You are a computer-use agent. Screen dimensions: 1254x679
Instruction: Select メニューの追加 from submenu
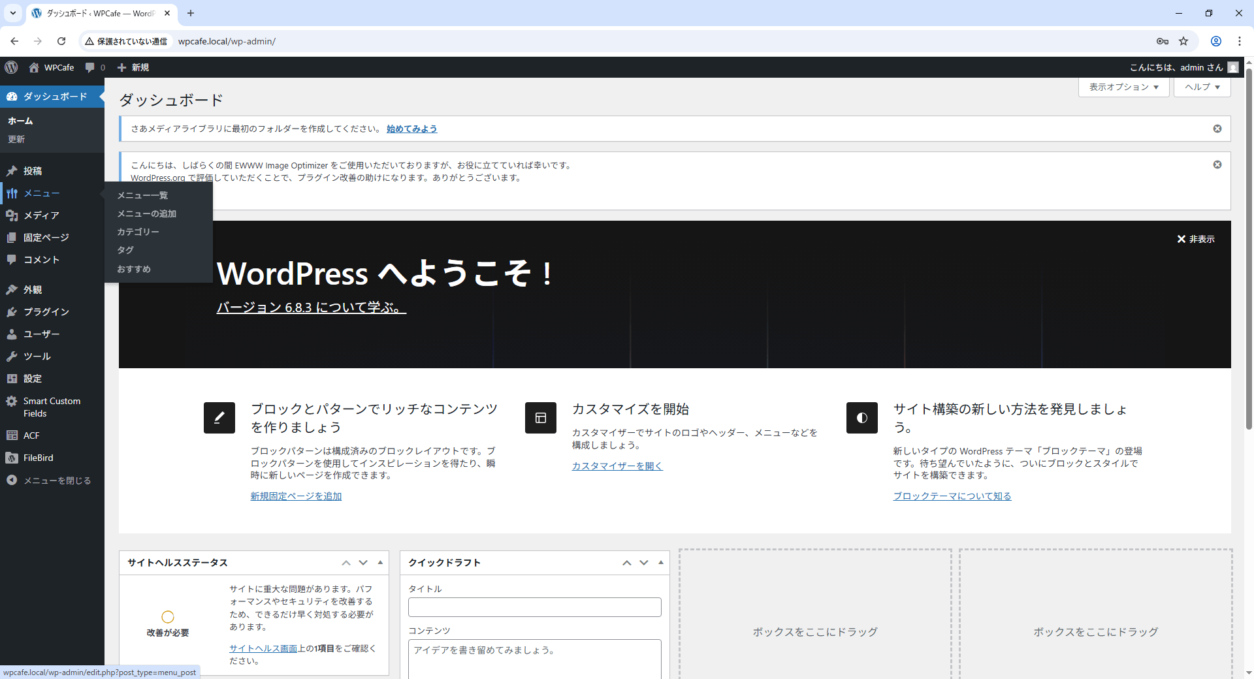[147, 213]
